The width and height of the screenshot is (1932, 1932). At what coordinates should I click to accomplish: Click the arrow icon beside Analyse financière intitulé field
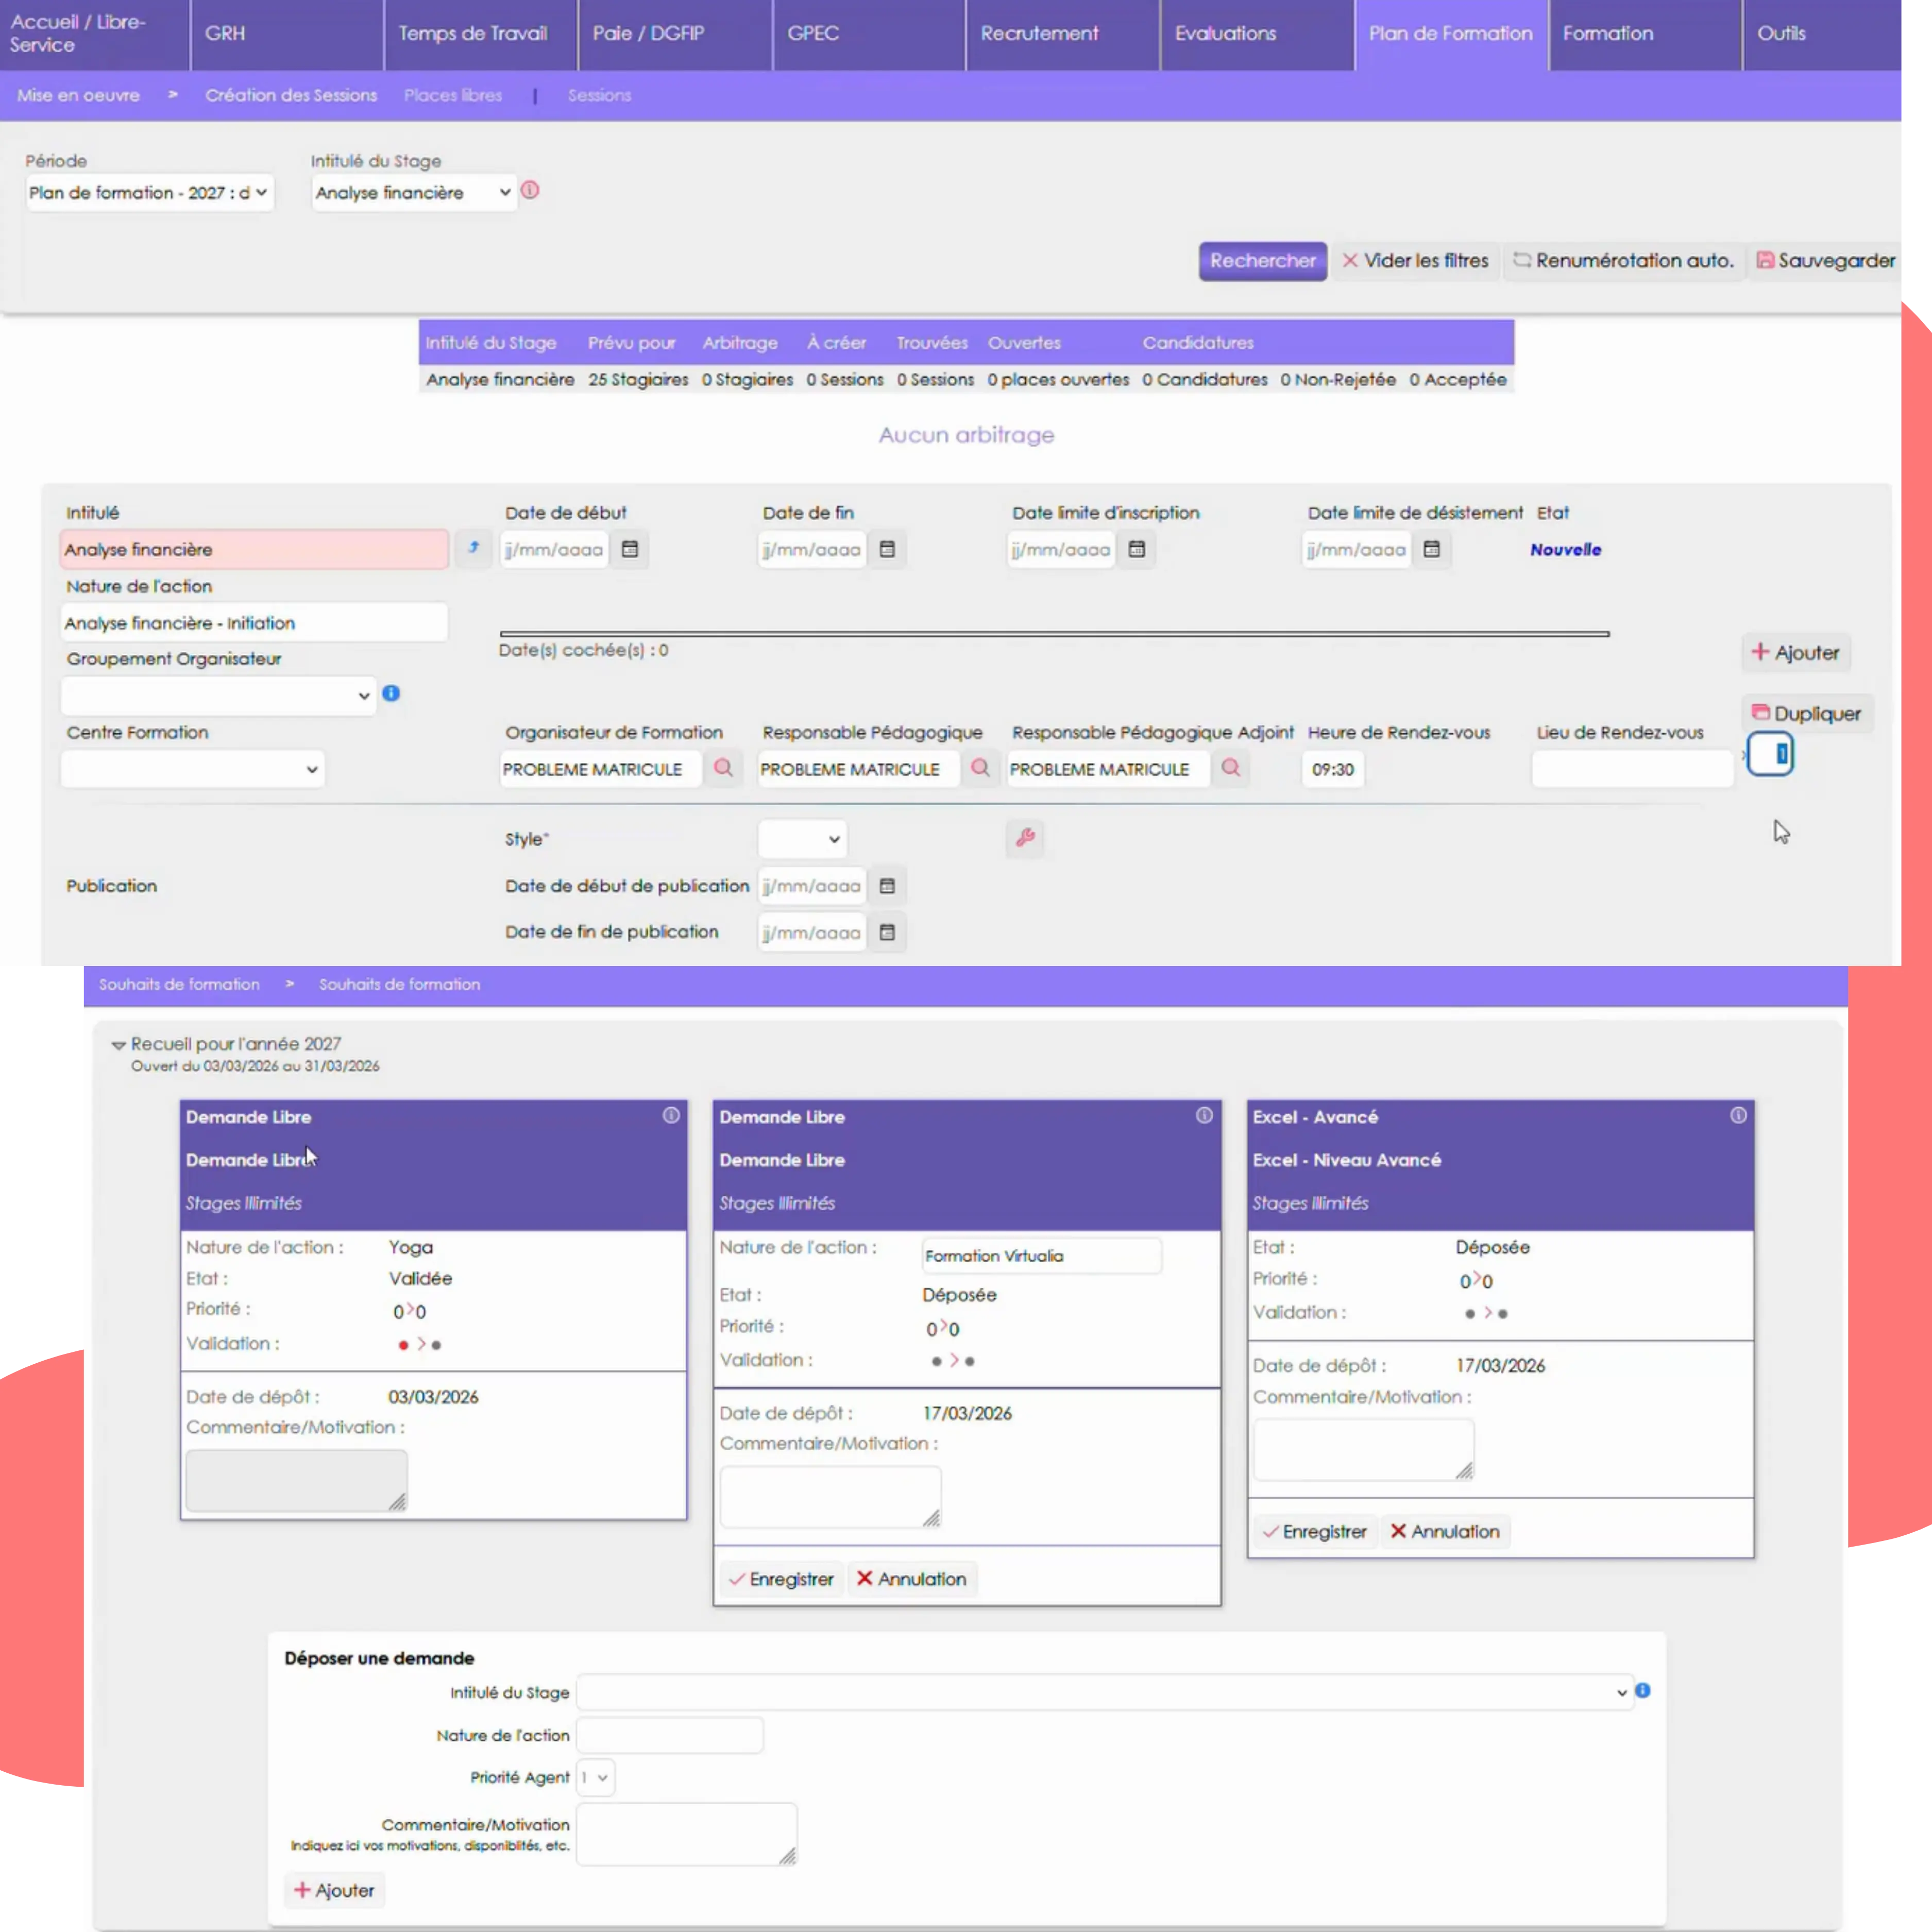tap(473, 548)
